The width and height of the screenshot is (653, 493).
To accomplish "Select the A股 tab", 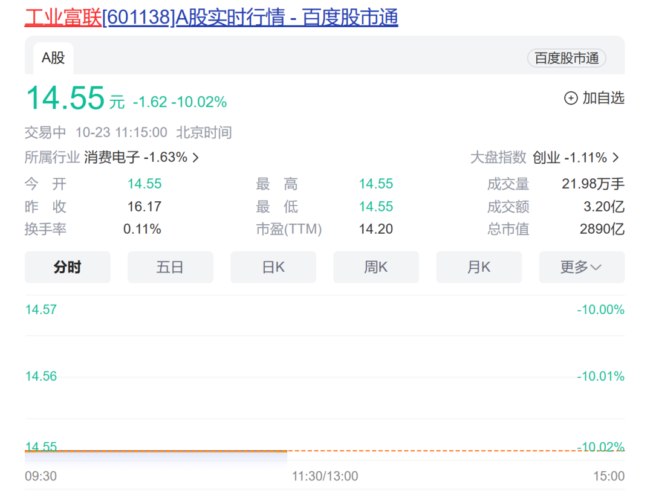I will pos(53,58).
